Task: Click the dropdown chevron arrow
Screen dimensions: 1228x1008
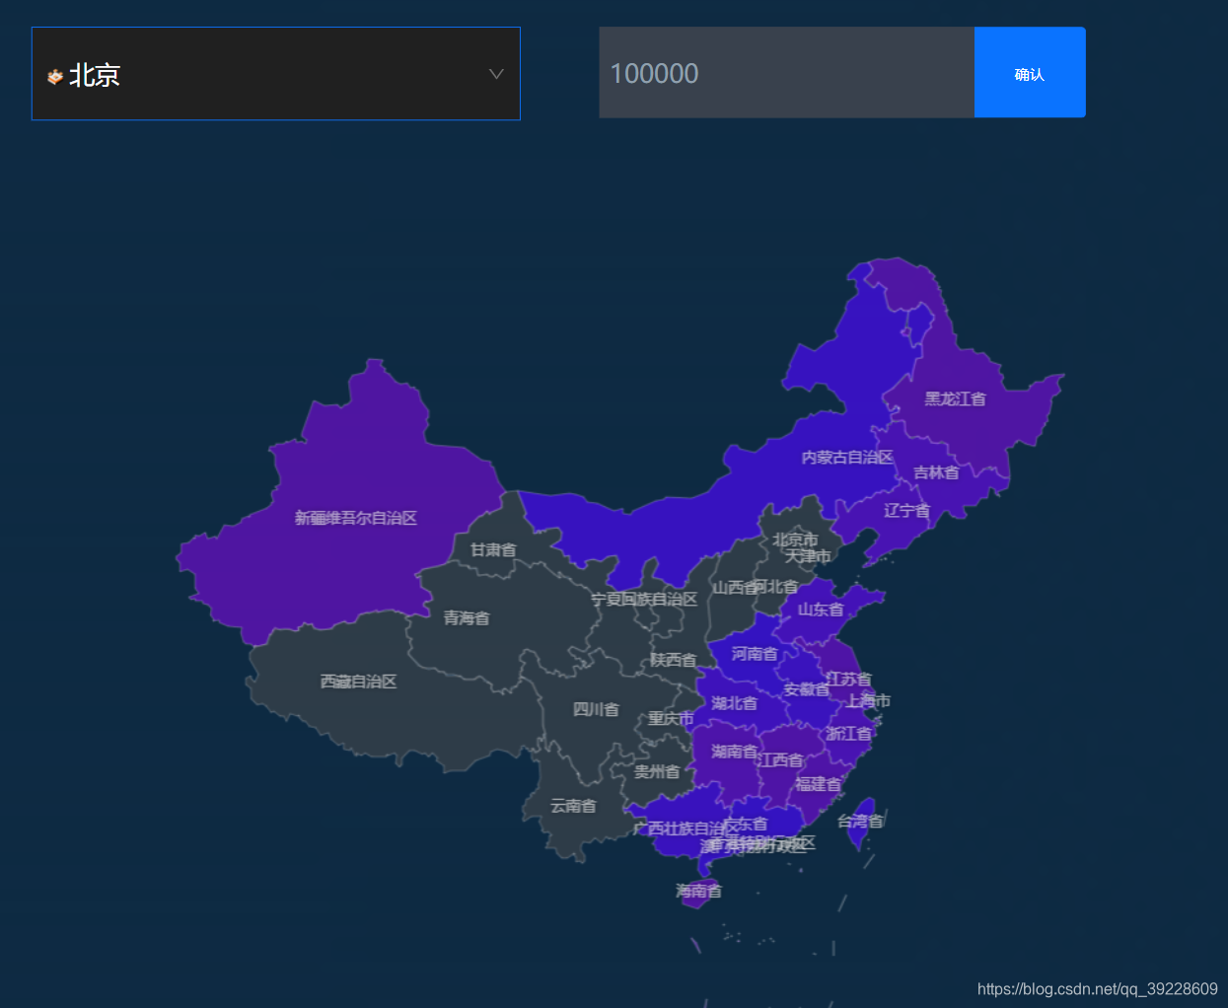Action: point(496,74)
